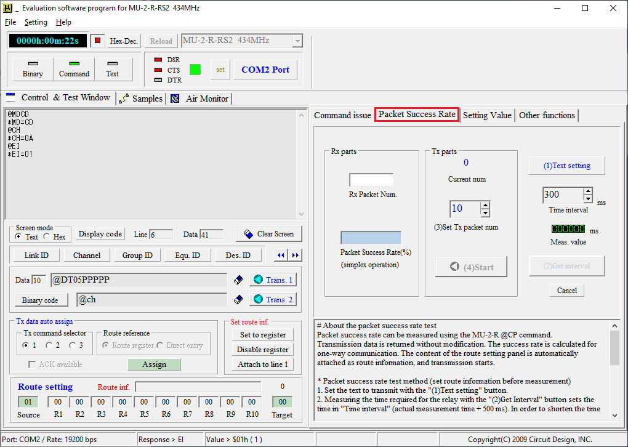Decrease the Tx packet num spinner
628x447 pixels.
point(485,213)
